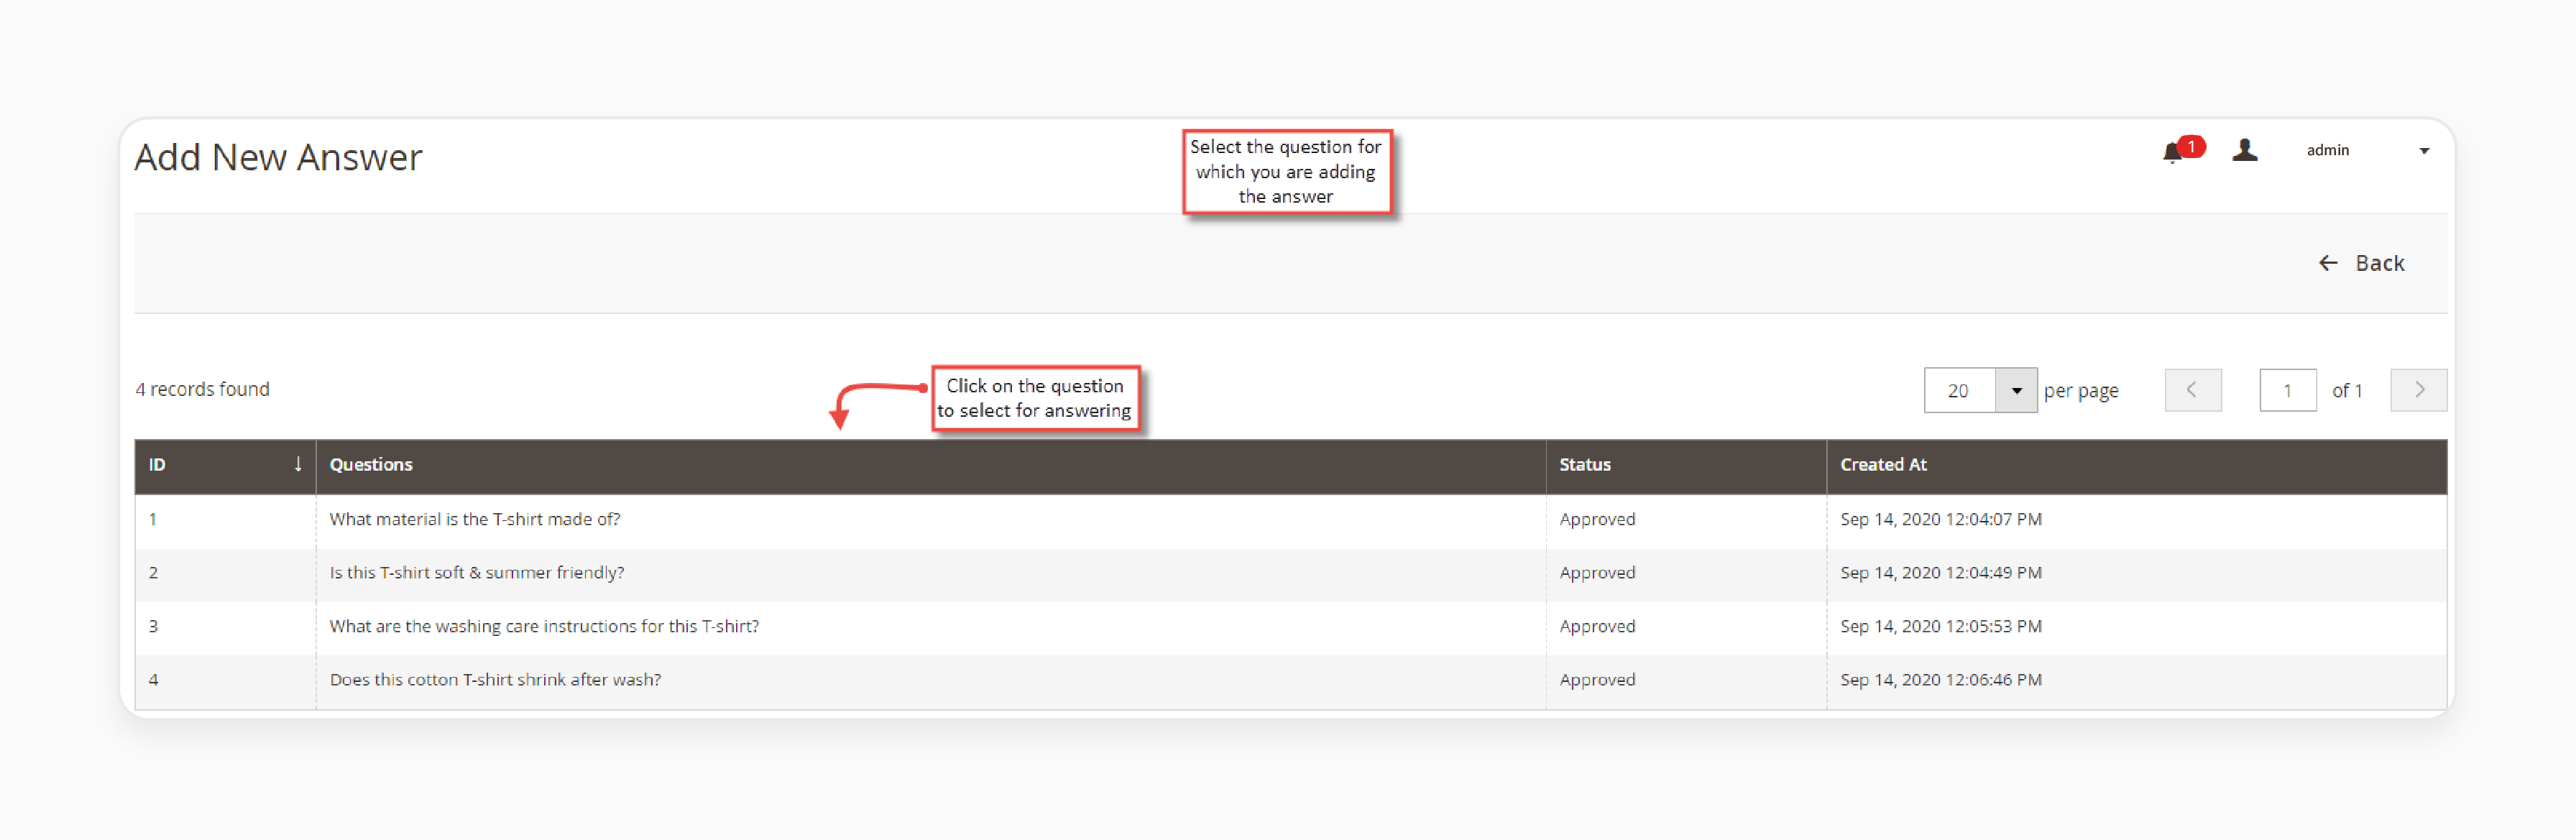The image size is (2576, 840).
Task: Go to the previous page arrow
Action: 2192,390
